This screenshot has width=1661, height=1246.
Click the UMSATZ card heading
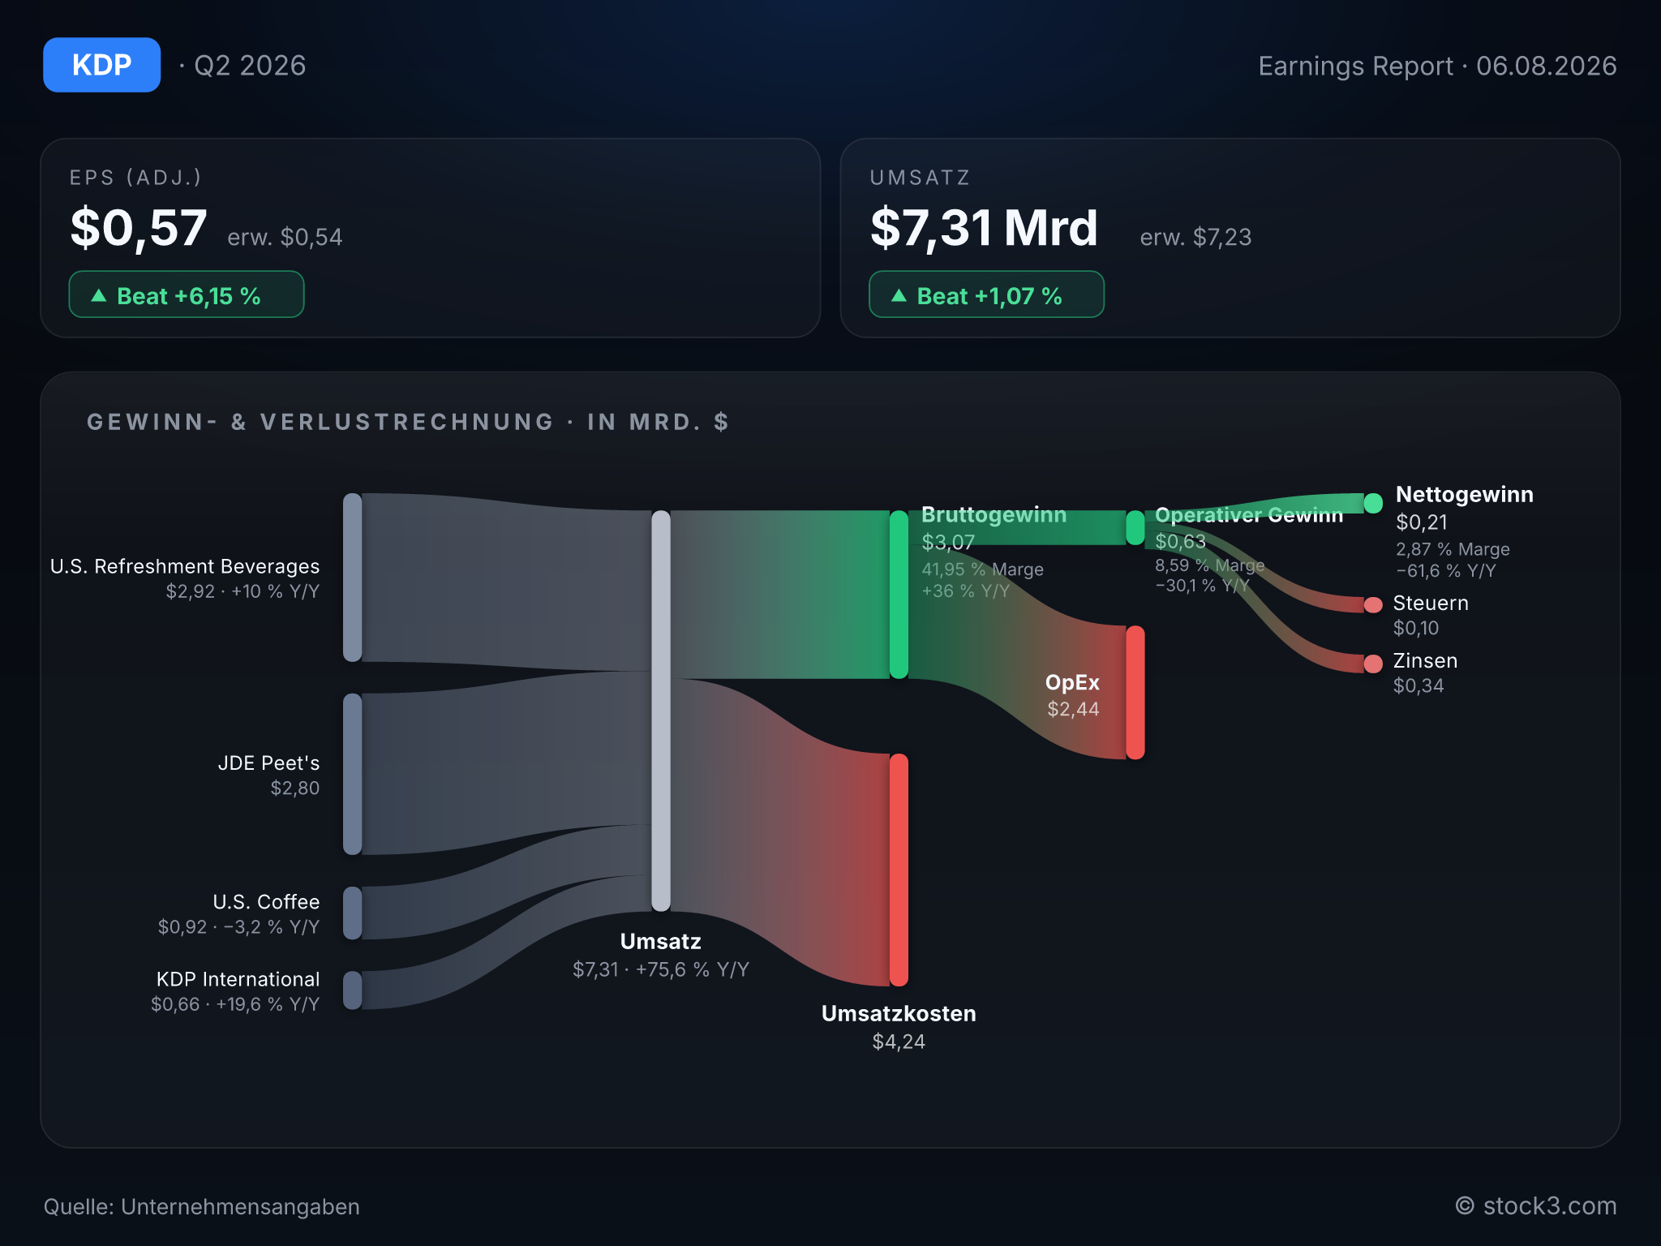[920, 178]
